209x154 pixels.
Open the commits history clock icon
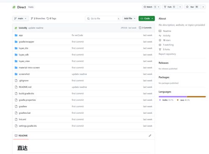pyautogui.click(x=140, y=28)
